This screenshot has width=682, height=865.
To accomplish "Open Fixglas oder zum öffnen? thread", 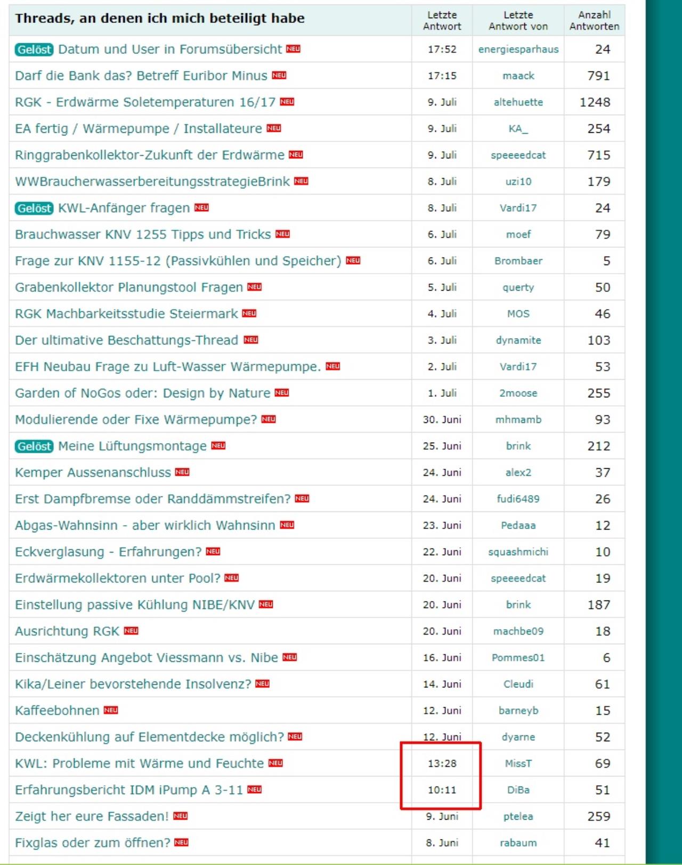I will (93, 843).
